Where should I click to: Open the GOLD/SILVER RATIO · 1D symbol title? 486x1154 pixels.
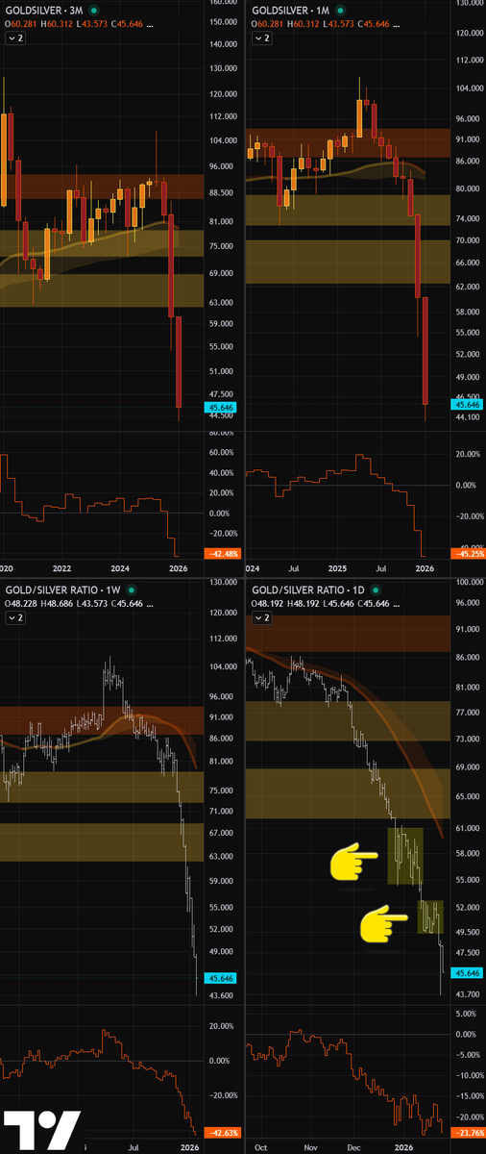tap(307, 590)
